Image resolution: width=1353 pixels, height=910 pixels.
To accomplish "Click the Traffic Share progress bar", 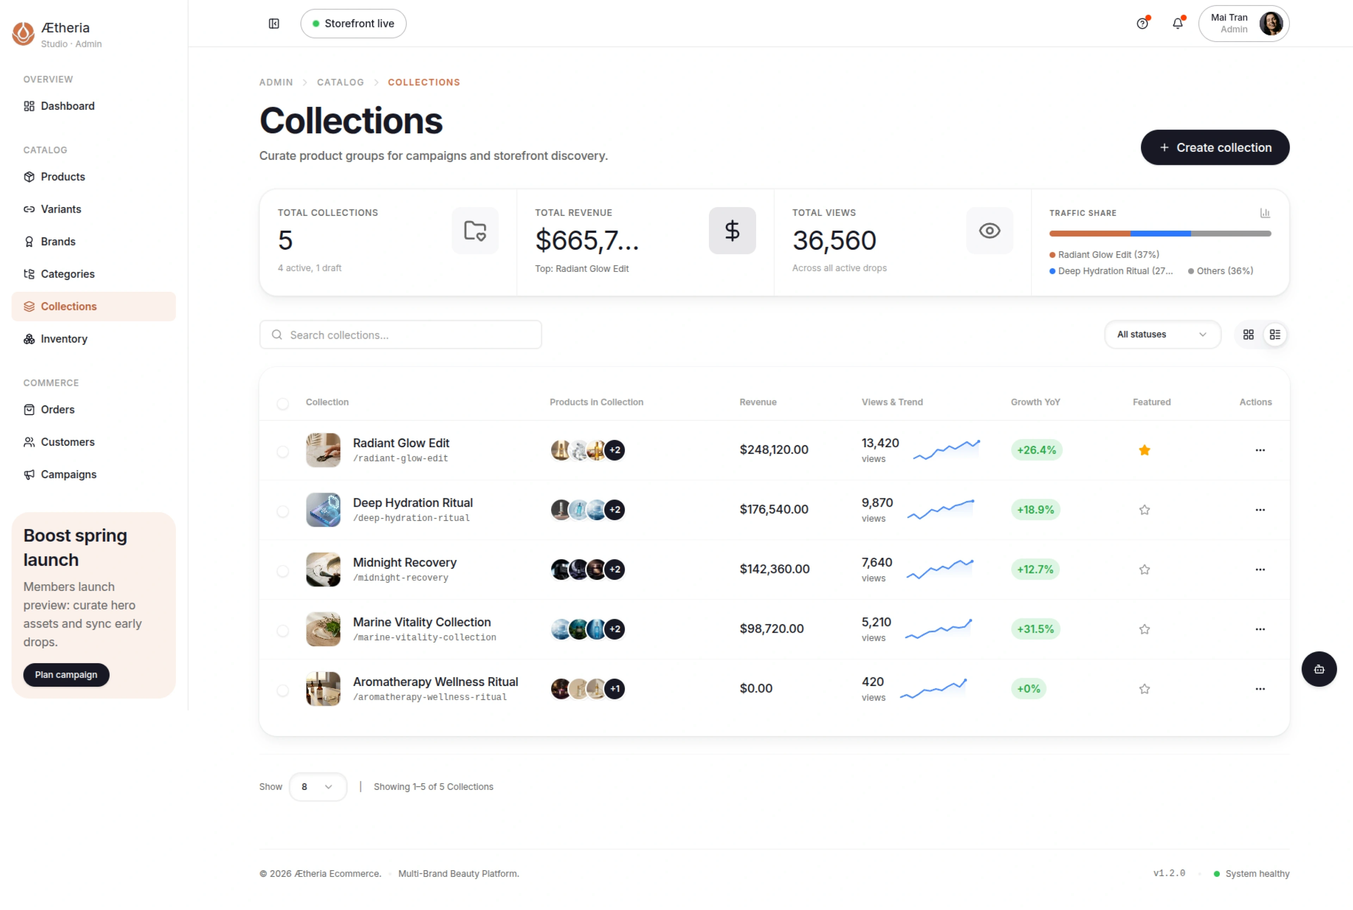I will tap(1160, 233).
